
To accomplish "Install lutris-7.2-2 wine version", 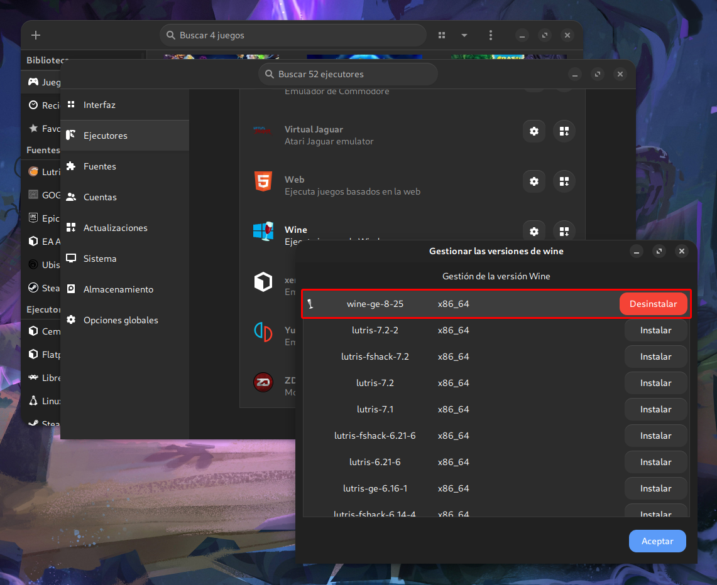I will (655, 331).
